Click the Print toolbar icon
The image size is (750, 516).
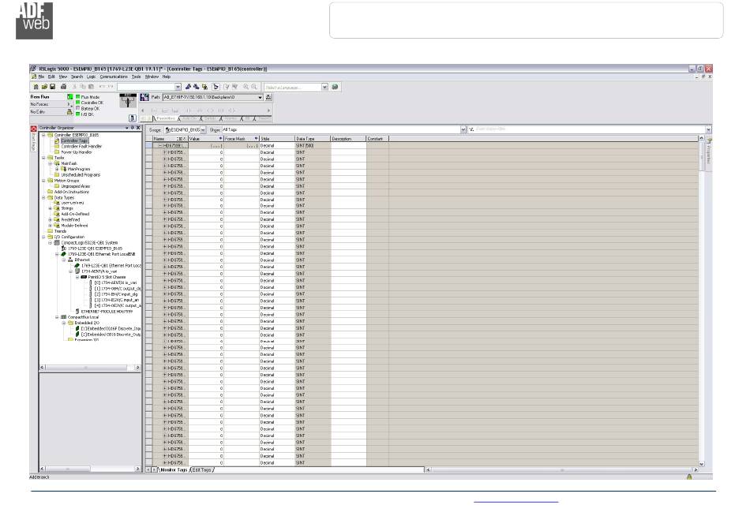tap(64, 87)
